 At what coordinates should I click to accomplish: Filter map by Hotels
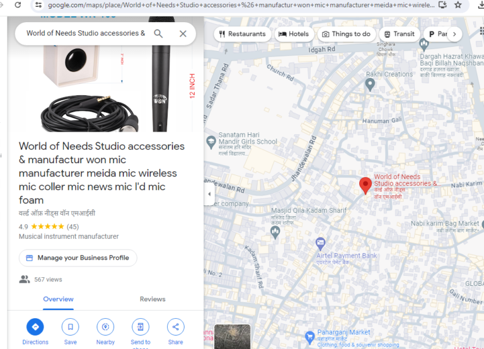coord(294,34)
